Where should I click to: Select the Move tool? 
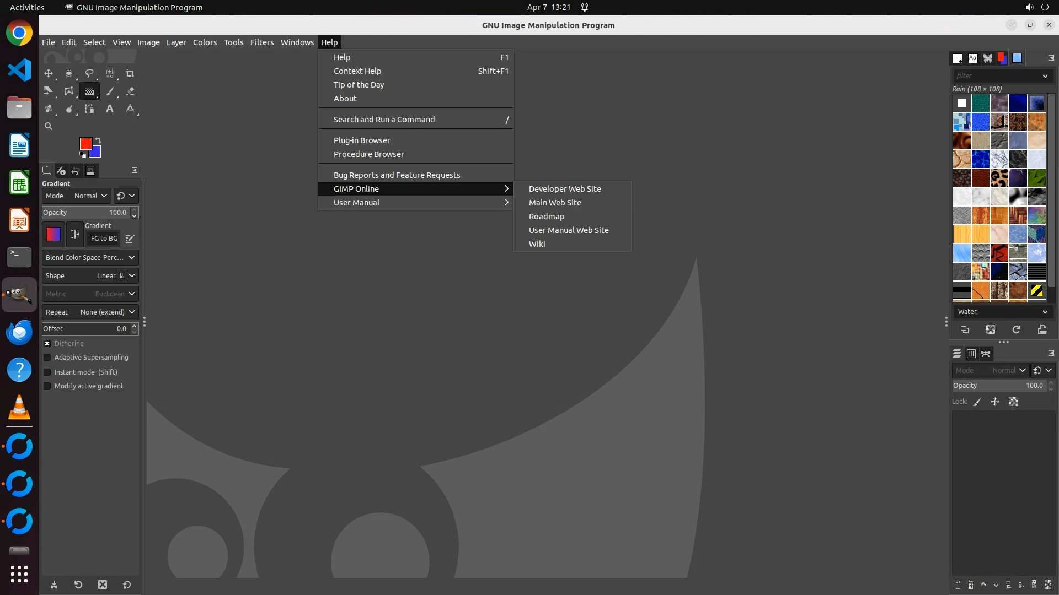(49, 73)
